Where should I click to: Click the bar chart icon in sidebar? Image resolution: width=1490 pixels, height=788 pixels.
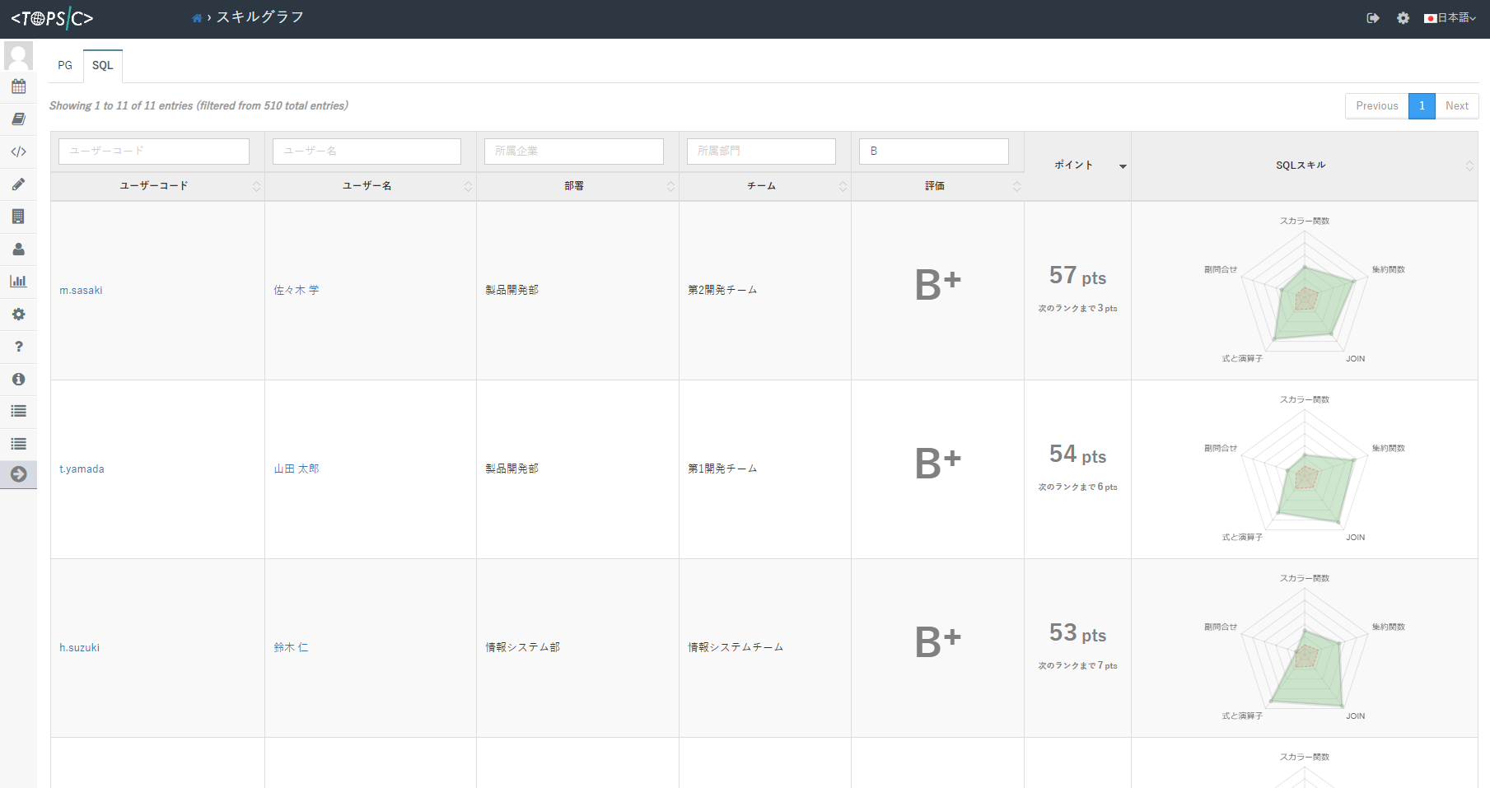(x=18, y=282)
